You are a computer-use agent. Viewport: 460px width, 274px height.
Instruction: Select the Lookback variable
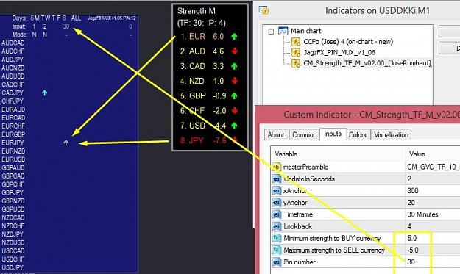pos(298,226)
